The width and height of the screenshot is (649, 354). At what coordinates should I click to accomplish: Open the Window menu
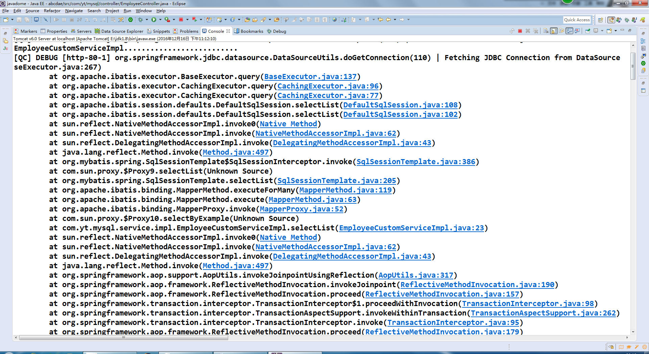point(144,11)
